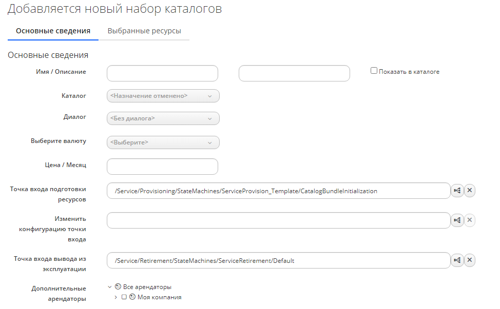Check the Моя компания tenant checkbox
The image size is (500, 309).
point(124,297)
